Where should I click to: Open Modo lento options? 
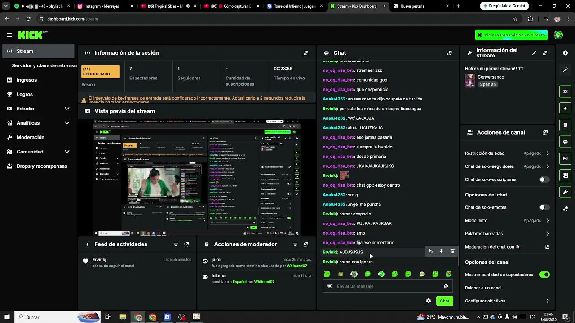tap(507, 221)
